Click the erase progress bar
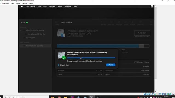 click(x=91, y=58)
